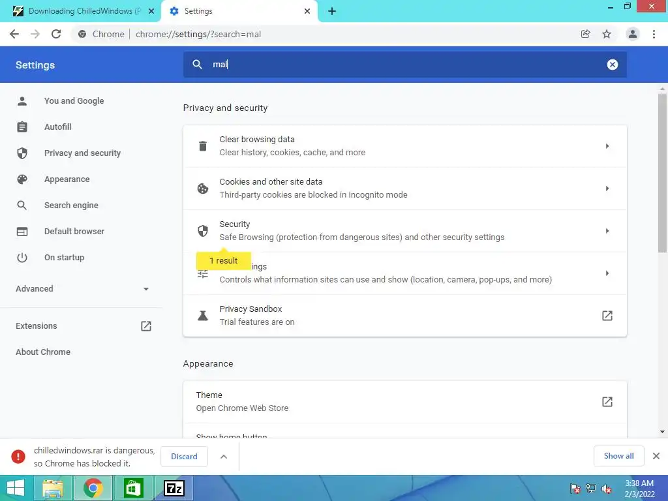Click the share page icon in address bar
The image size is (668, 501).
tap(585, 34)
